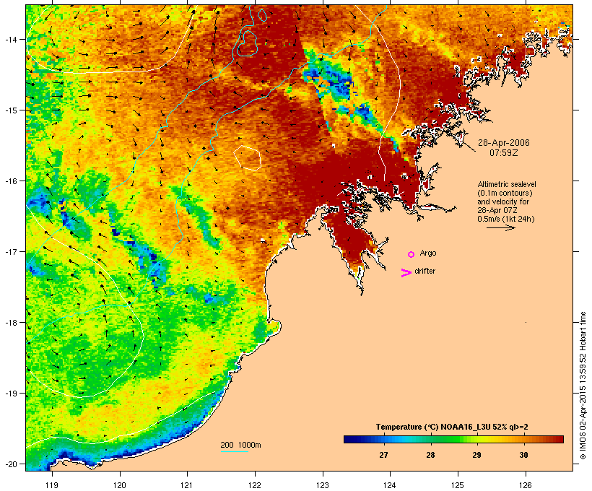Click the colorbar tick label 28
592x491 pixels.
pyautogui.click(x=430, y=455)
